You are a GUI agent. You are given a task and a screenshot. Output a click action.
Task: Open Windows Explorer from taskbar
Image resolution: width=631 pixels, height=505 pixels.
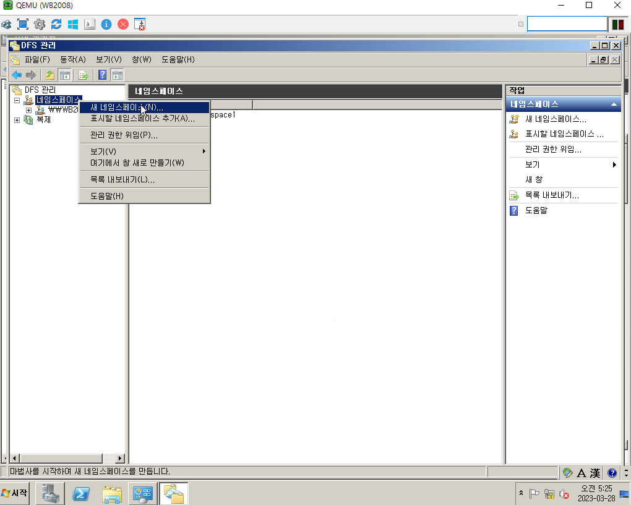(112, 493)
